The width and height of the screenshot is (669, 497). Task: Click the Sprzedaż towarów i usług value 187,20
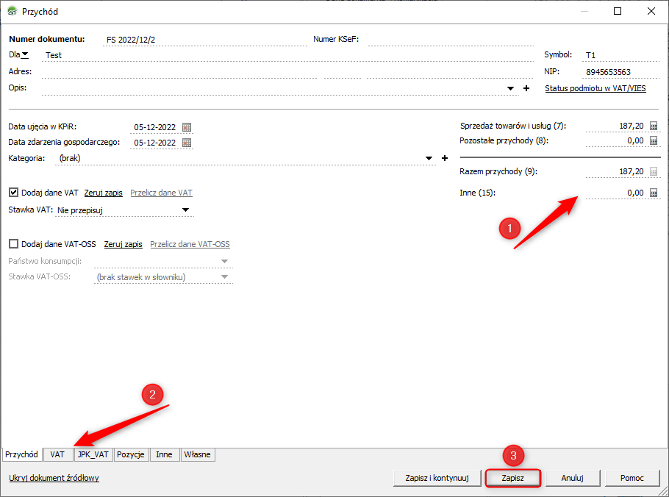[x=615, y=126]
